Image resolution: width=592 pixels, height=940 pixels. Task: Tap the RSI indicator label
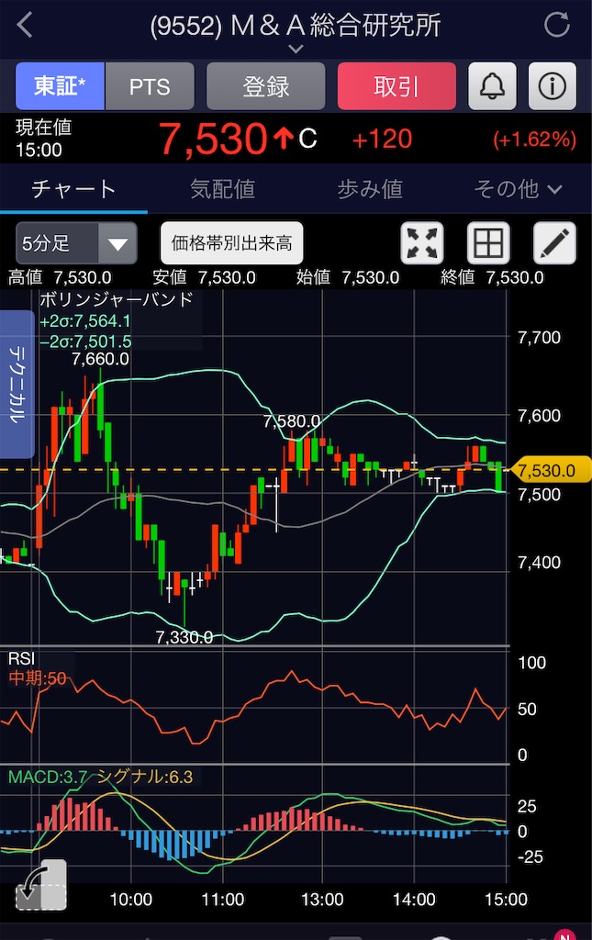pos(22,659)
